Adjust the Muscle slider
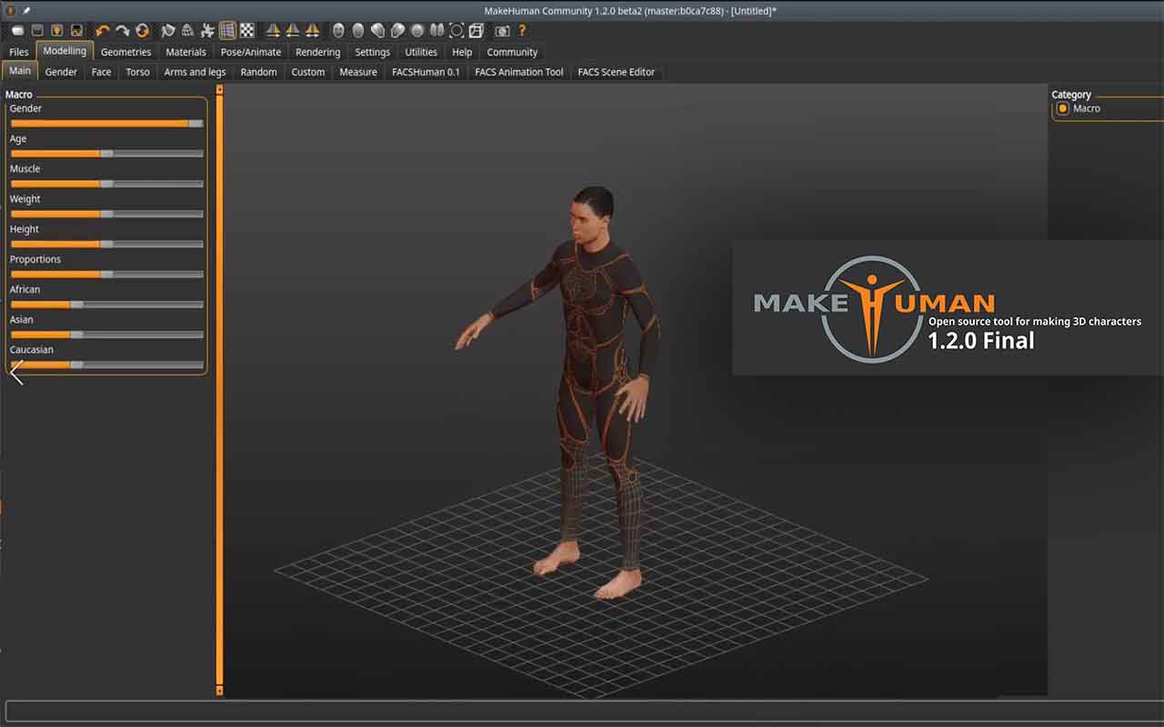The image size is (1164, 727). click(x=106, y=184)
